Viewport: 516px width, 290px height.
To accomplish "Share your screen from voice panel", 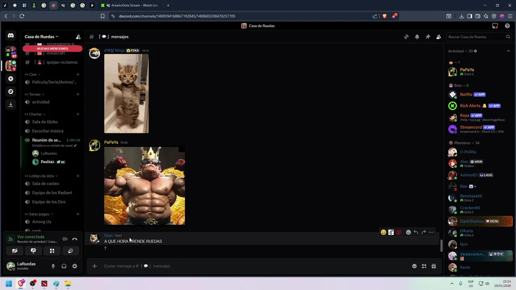I will point(33,251).
